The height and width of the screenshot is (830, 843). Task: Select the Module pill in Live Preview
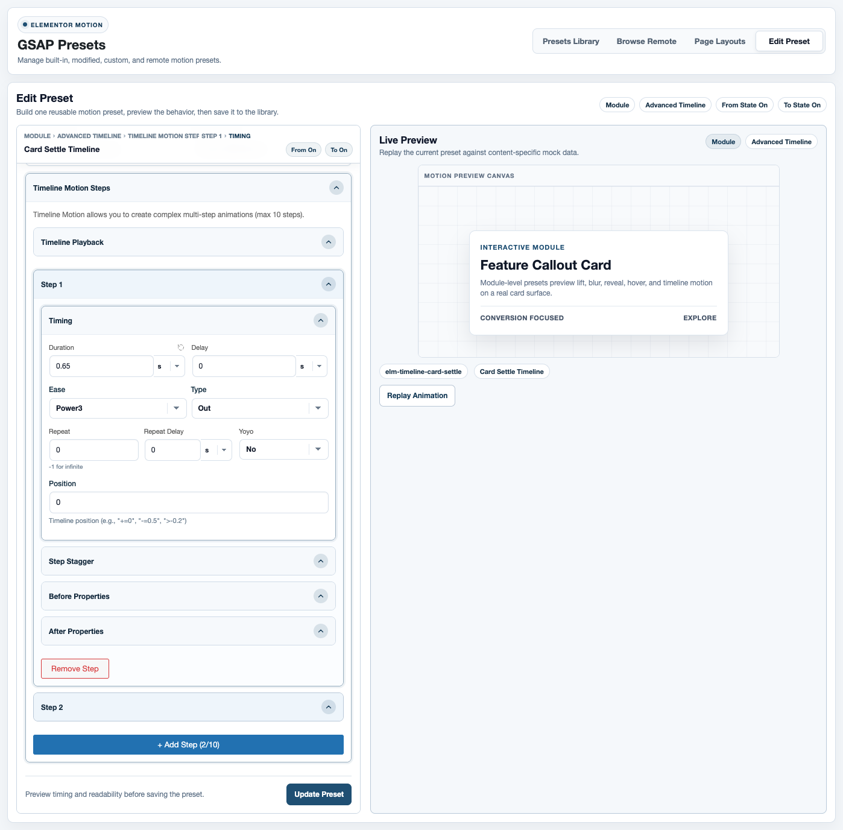tap(723, 142)
